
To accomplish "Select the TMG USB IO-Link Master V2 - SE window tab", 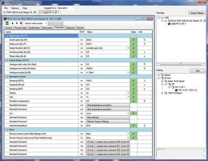I will pos(19,13).
